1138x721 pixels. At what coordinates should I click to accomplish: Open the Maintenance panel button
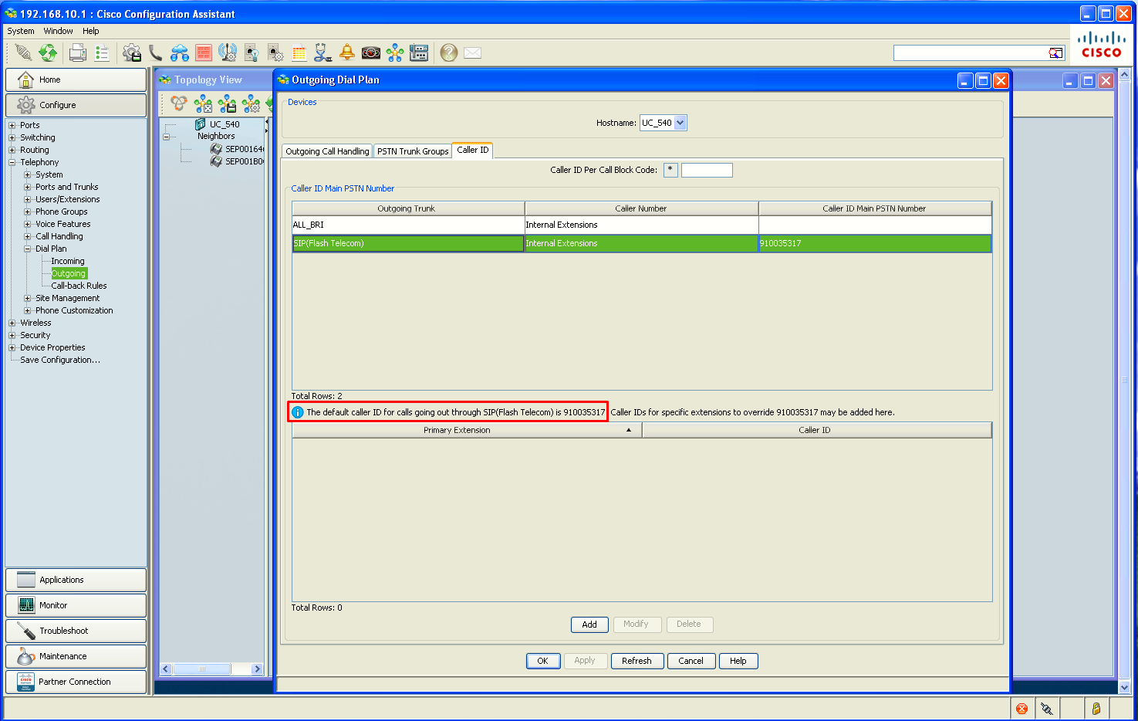click(76, 656)
